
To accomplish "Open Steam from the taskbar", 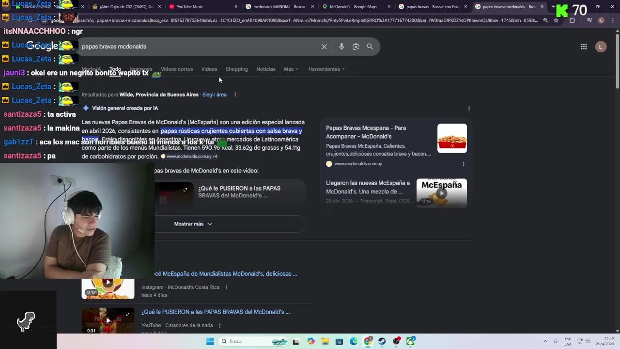I will coord(382,341).
